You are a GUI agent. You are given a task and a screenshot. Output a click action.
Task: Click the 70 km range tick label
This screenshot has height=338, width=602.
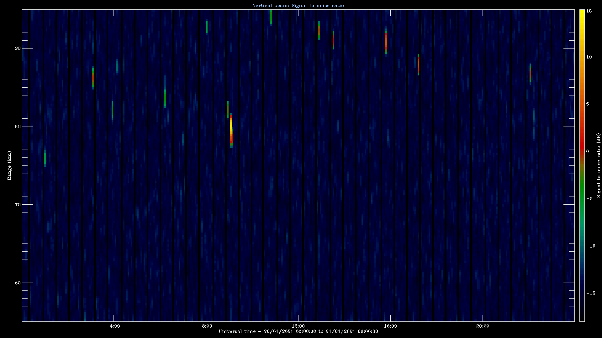tap(18, 205)
